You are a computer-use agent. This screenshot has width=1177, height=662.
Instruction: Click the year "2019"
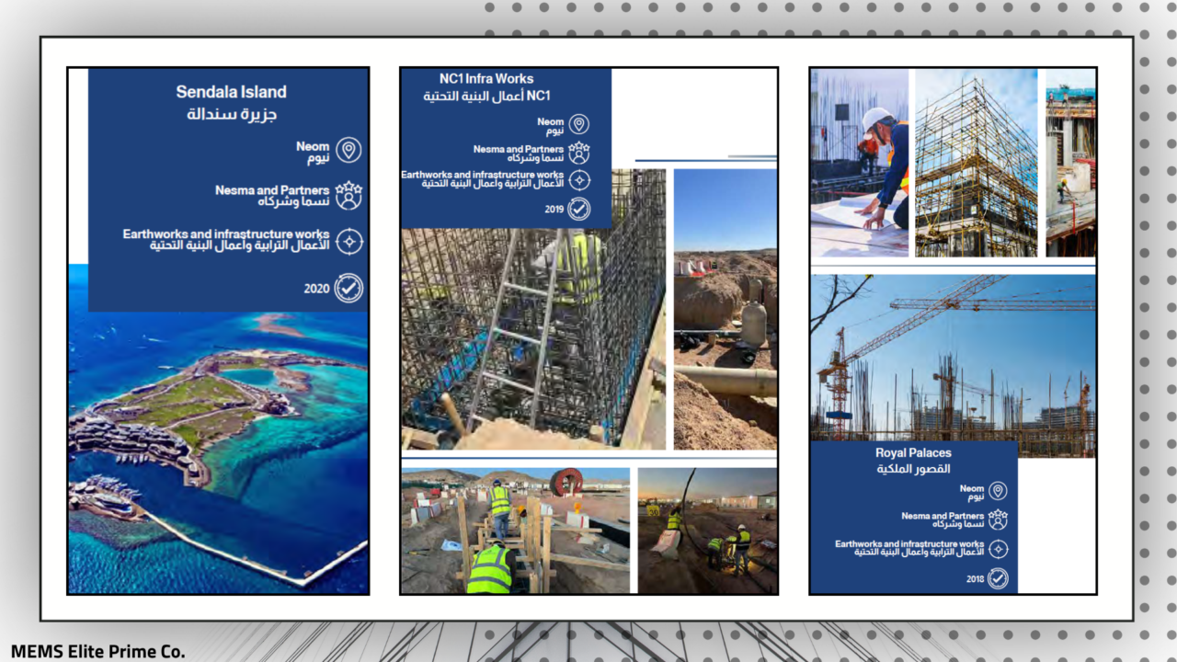(x=554, y=209)
